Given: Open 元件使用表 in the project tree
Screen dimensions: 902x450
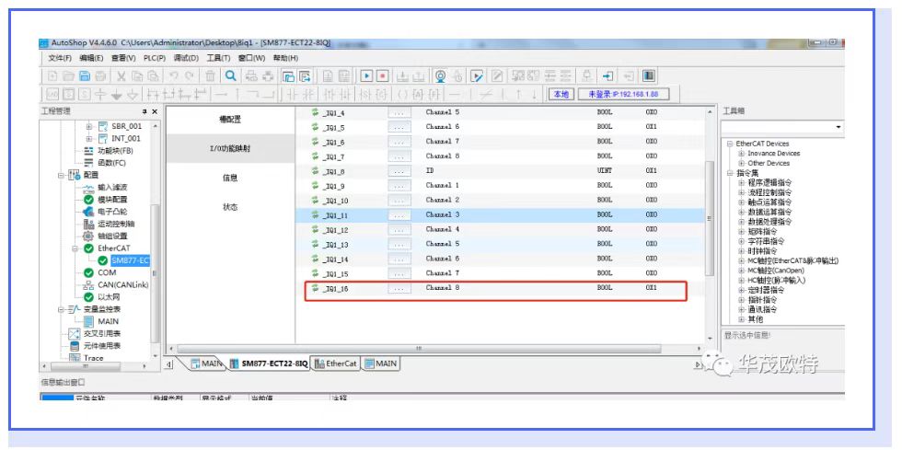Looking at the screenshot, I should click(102, 346).
